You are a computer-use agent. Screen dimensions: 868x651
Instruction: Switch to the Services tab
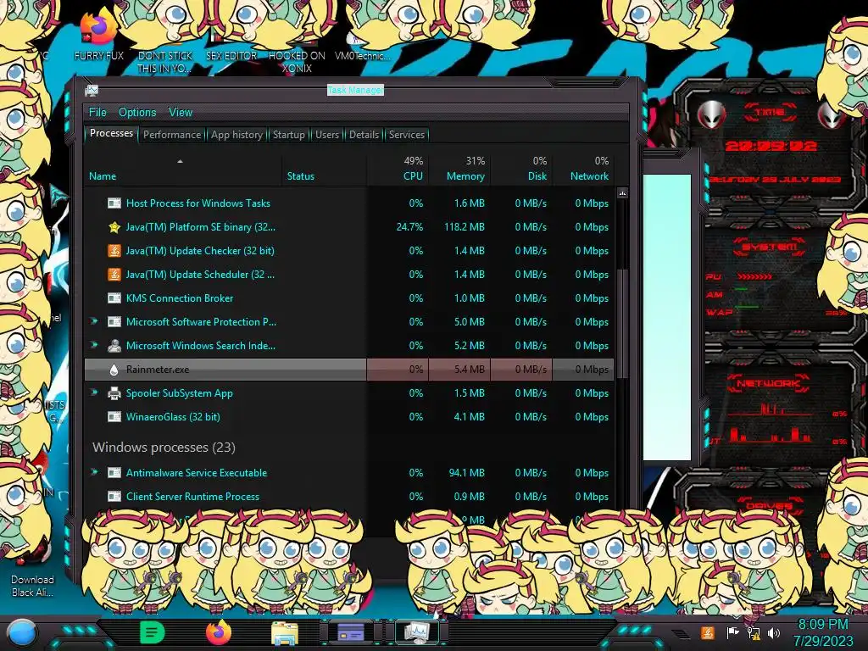pyautogui.click(x=406, y=135)
